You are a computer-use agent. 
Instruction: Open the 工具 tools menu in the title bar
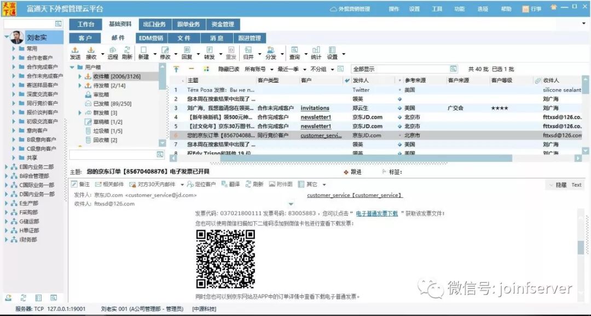coord(437,9)
